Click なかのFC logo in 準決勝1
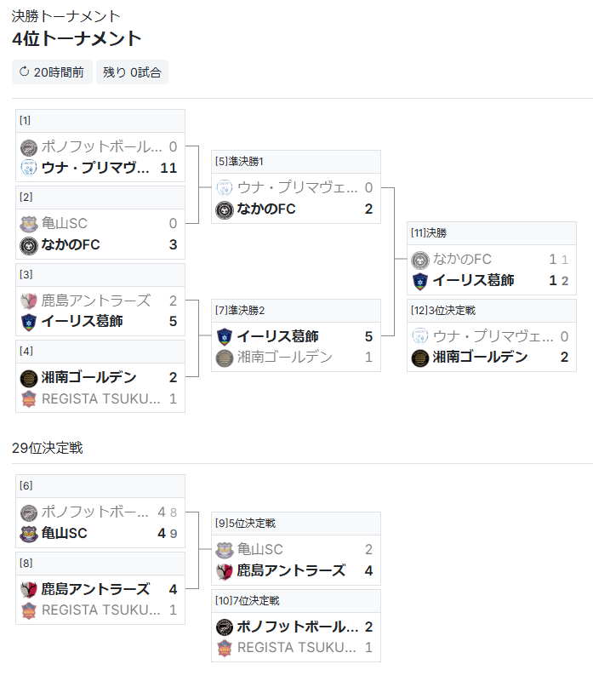The height and width of the screenshot is (687, 593). [225, 209]
